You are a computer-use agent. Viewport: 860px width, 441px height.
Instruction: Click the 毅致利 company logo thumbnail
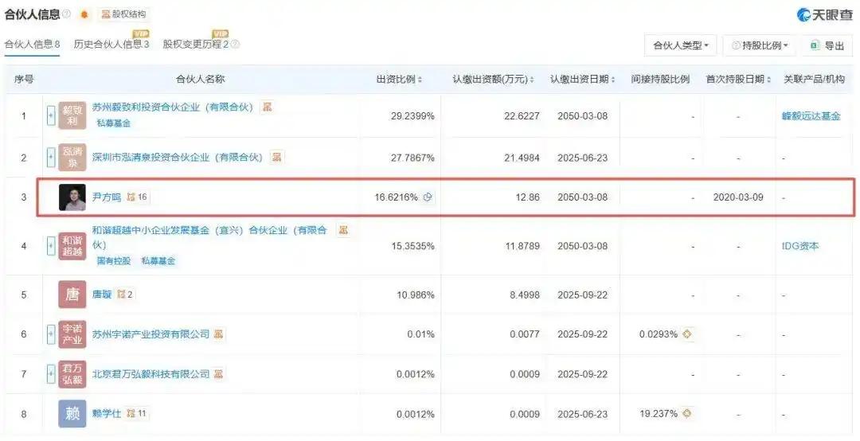coord(72,115)
